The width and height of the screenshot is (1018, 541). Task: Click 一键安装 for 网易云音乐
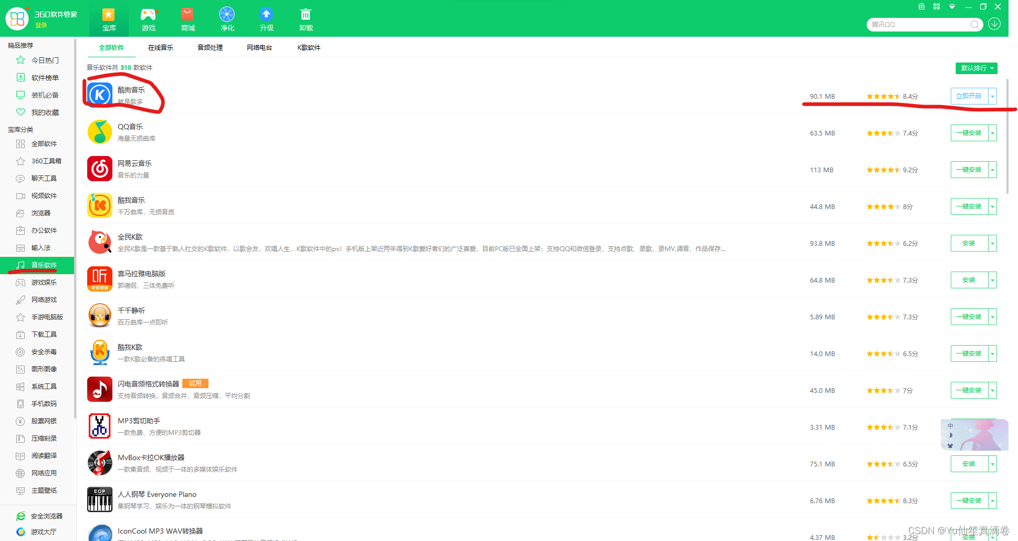point(969,170)
